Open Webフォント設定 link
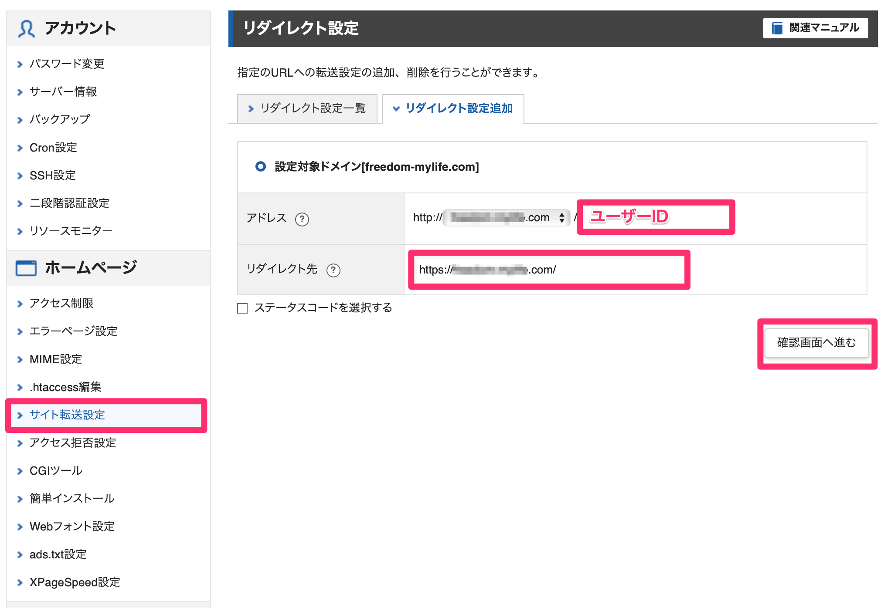The height and width of the screenshot is (608, 884). (72, 527)
